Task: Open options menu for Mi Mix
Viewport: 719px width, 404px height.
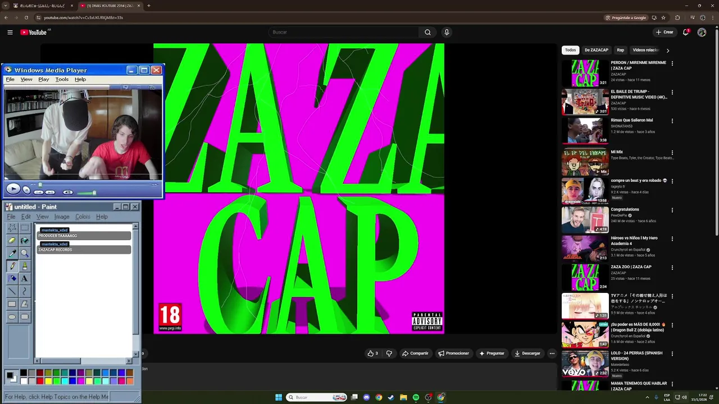Action: point(672,153)
